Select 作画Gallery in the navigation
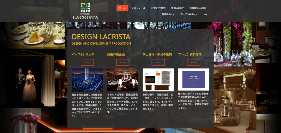 click(x=177, y=8)
